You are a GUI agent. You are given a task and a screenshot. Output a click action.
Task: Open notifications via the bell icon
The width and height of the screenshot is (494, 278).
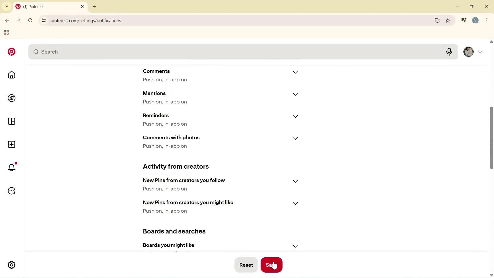[x=11, y=167]
